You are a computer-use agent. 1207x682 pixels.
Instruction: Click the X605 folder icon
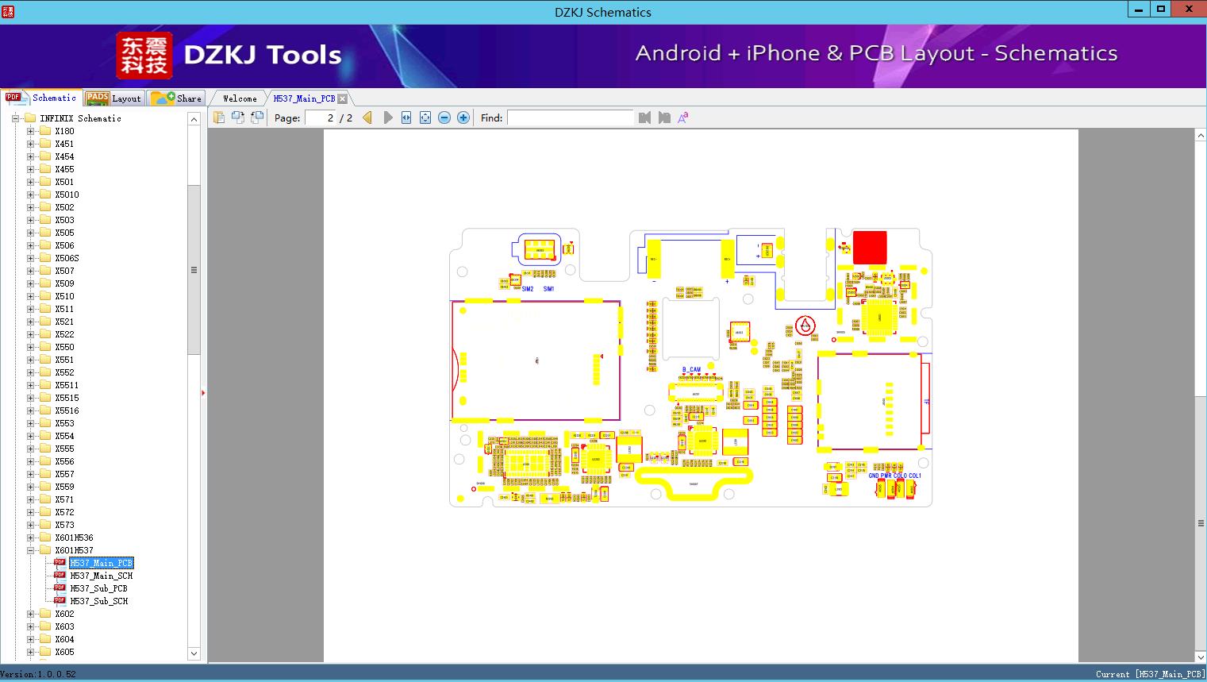point(45,652)
